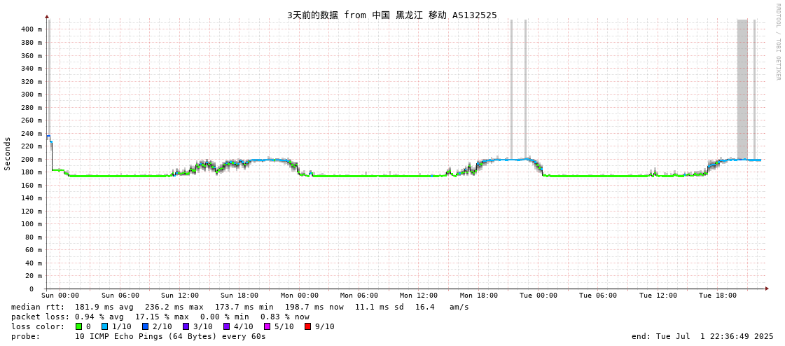Viewport: 785px width, 346px height.
Task: Click the green 0 loss color swatch
Action: coord(78,326)
